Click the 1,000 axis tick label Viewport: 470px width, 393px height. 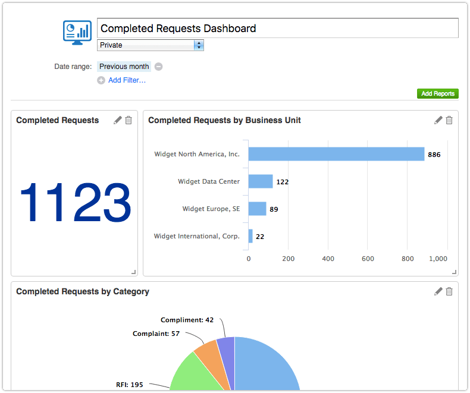click(x=438, y=259)
